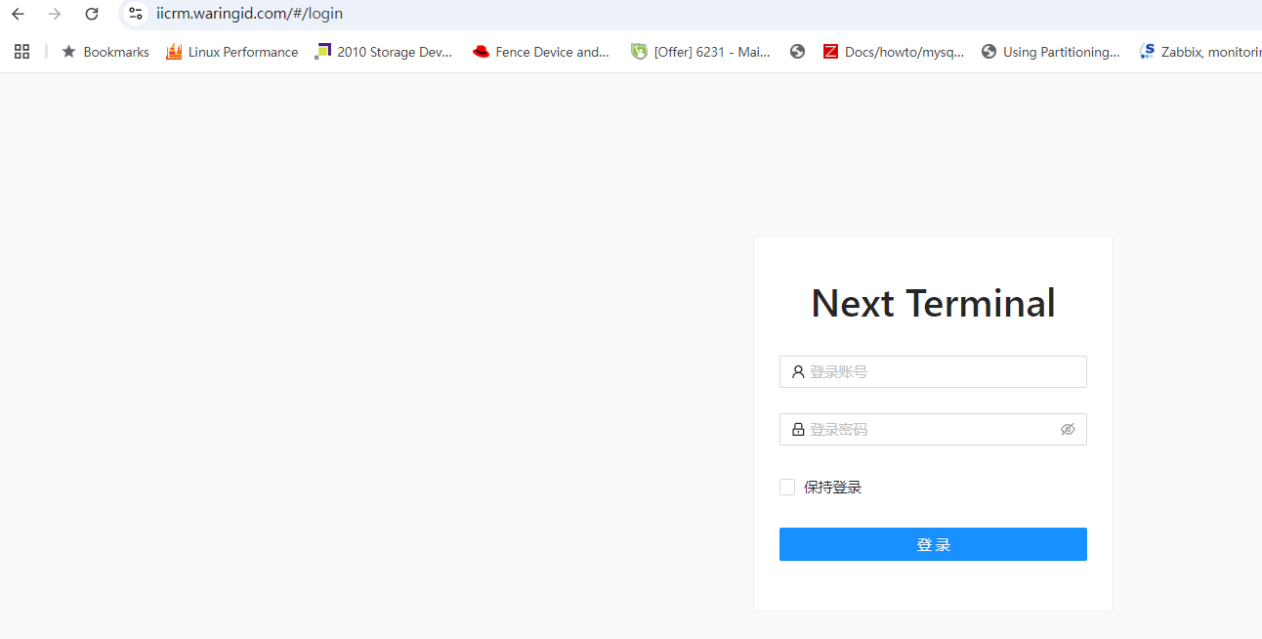Open the apps grid in bookmarks bar
The width and height of the screenshot is (1262, 639).
(21, 52)
